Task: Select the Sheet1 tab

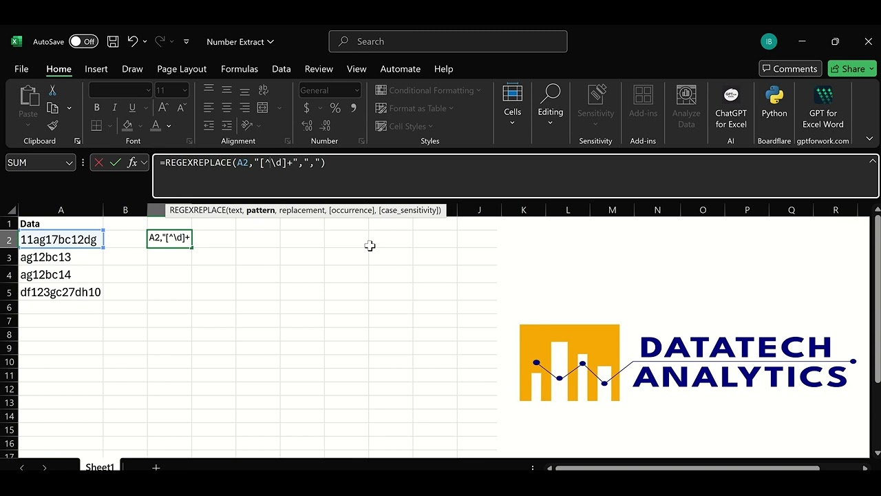Action: coord(100,467)
